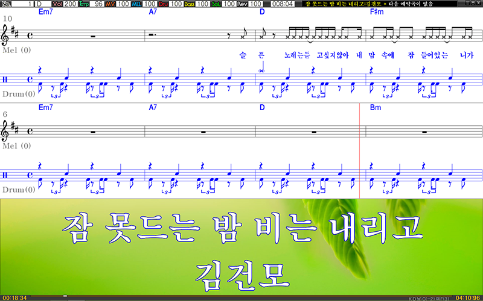Image resolution: width=483 pixels, height=301 pixels.
Task: Click the green Tmp tempo label
Action: 84,4
